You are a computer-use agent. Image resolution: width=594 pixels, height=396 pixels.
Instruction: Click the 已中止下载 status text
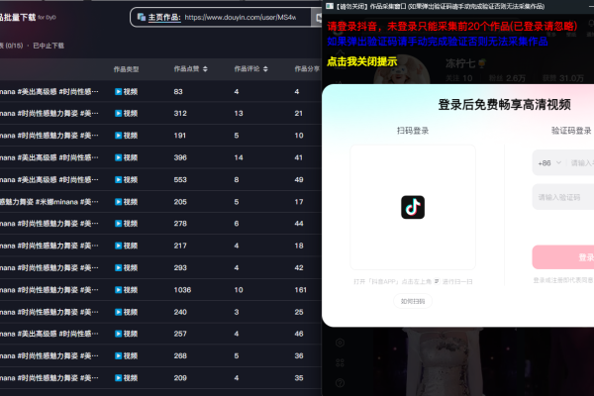(49, 46)
